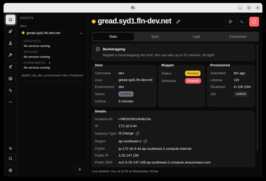Collapse the gread.syd1.fln-dev.net host entry
The height and width of the screenshot is (181, 266).
tap(81, 33)
